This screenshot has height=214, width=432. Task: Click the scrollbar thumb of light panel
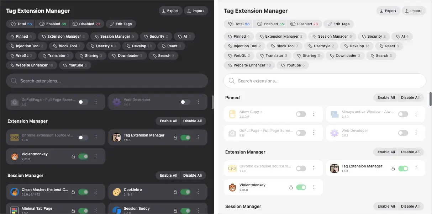point(431,99)
